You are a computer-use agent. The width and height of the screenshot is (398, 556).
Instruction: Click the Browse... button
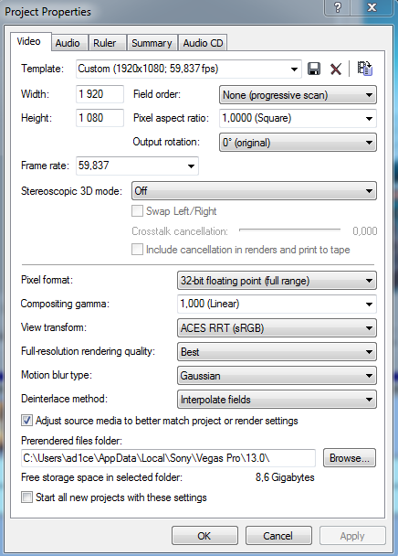click(350, 458)
